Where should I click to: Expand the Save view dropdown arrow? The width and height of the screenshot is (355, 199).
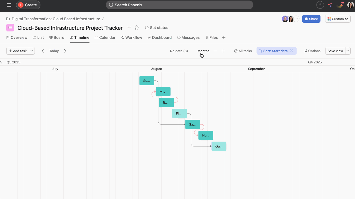348,51
